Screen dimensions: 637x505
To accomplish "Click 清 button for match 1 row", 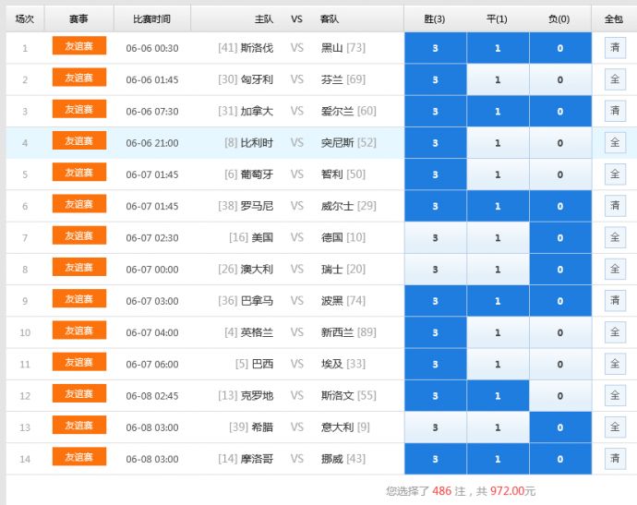I will tap(615, 47).
